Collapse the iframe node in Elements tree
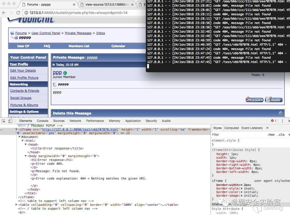This screenshot has height=215, width=290. [x=17, y=130]
